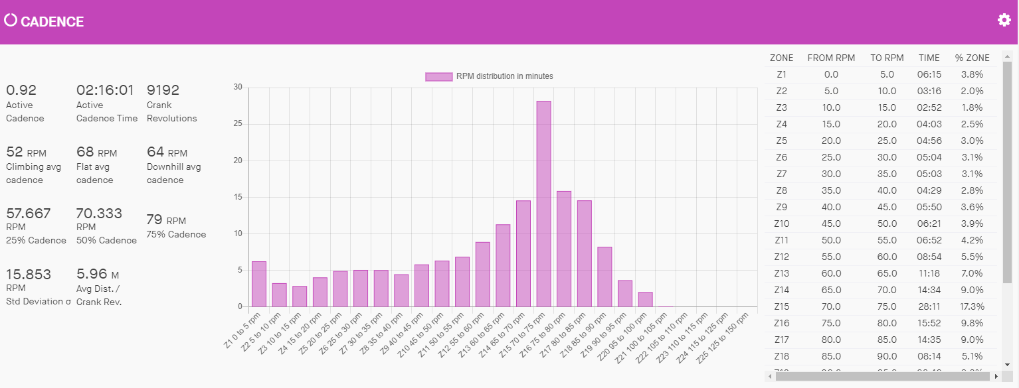The image size is (1019, 388).
Task: Click the TIME column header
Action: click(929, 58)
